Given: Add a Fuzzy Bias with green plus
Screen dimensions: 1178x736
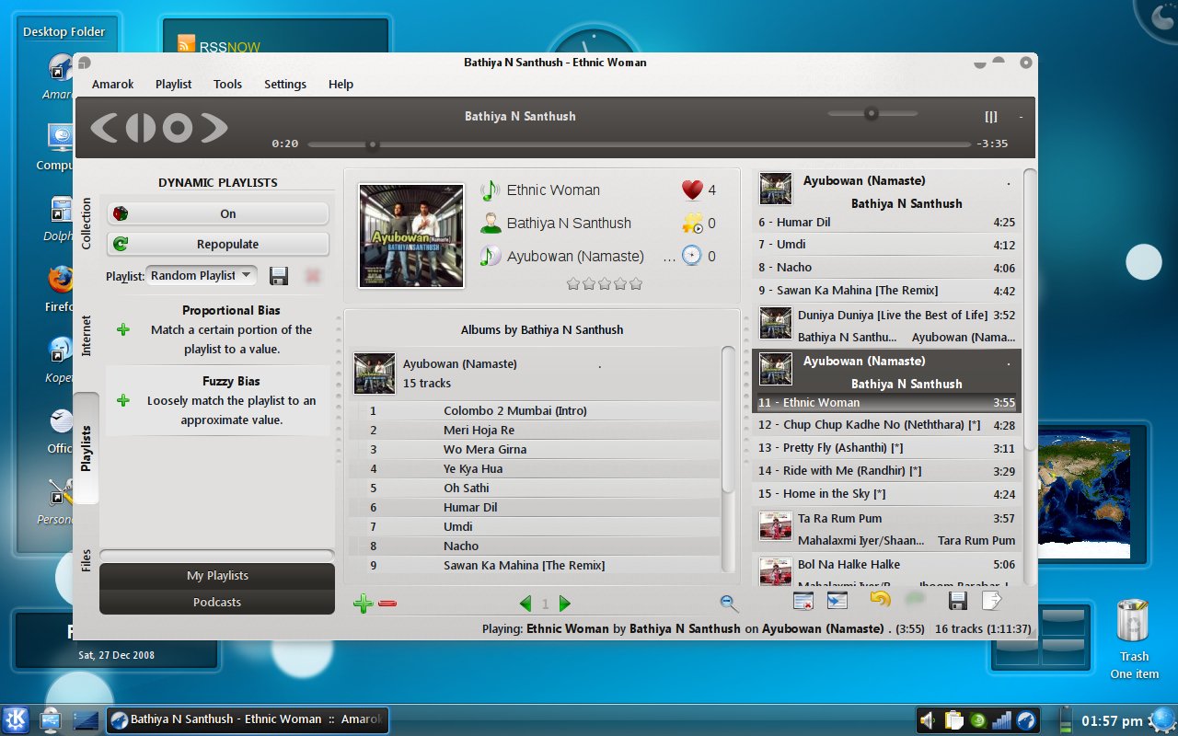Looking at the screenshot, I should tap(123, 400).
